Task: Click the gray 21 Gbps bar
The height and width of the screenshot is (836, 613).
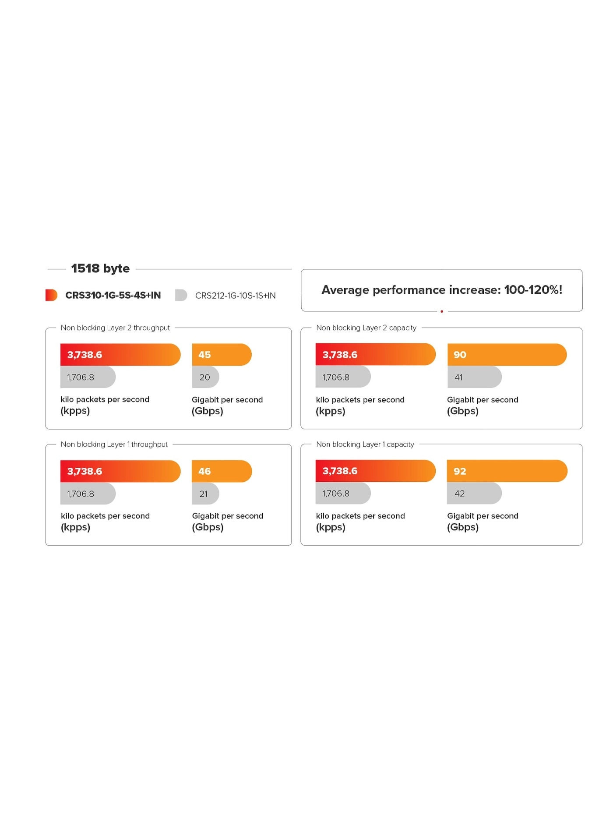Action: point(205,494)
